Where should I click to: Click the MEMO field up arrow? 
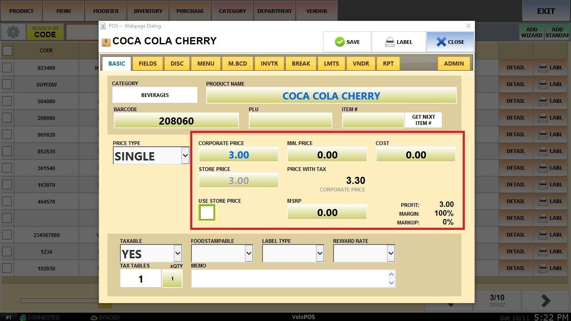[391, 275]
